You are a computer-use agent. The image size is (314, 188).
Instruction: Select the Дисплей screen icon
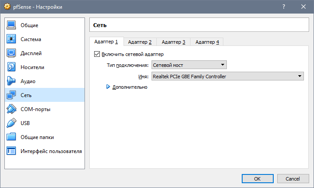(x=12, y=53)
